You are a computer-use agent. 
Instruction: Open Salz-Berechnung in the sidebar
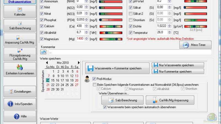pos(20,26)
